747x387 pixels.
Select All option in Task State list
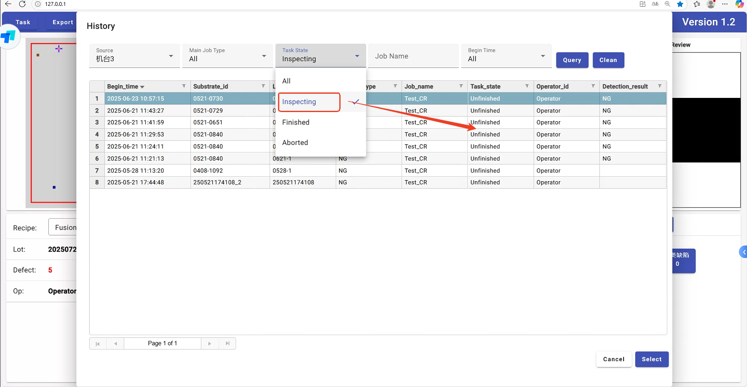286,81
